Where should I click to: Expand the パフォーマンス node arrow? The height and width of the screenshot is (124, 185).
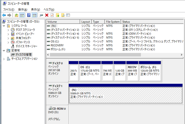8,42
